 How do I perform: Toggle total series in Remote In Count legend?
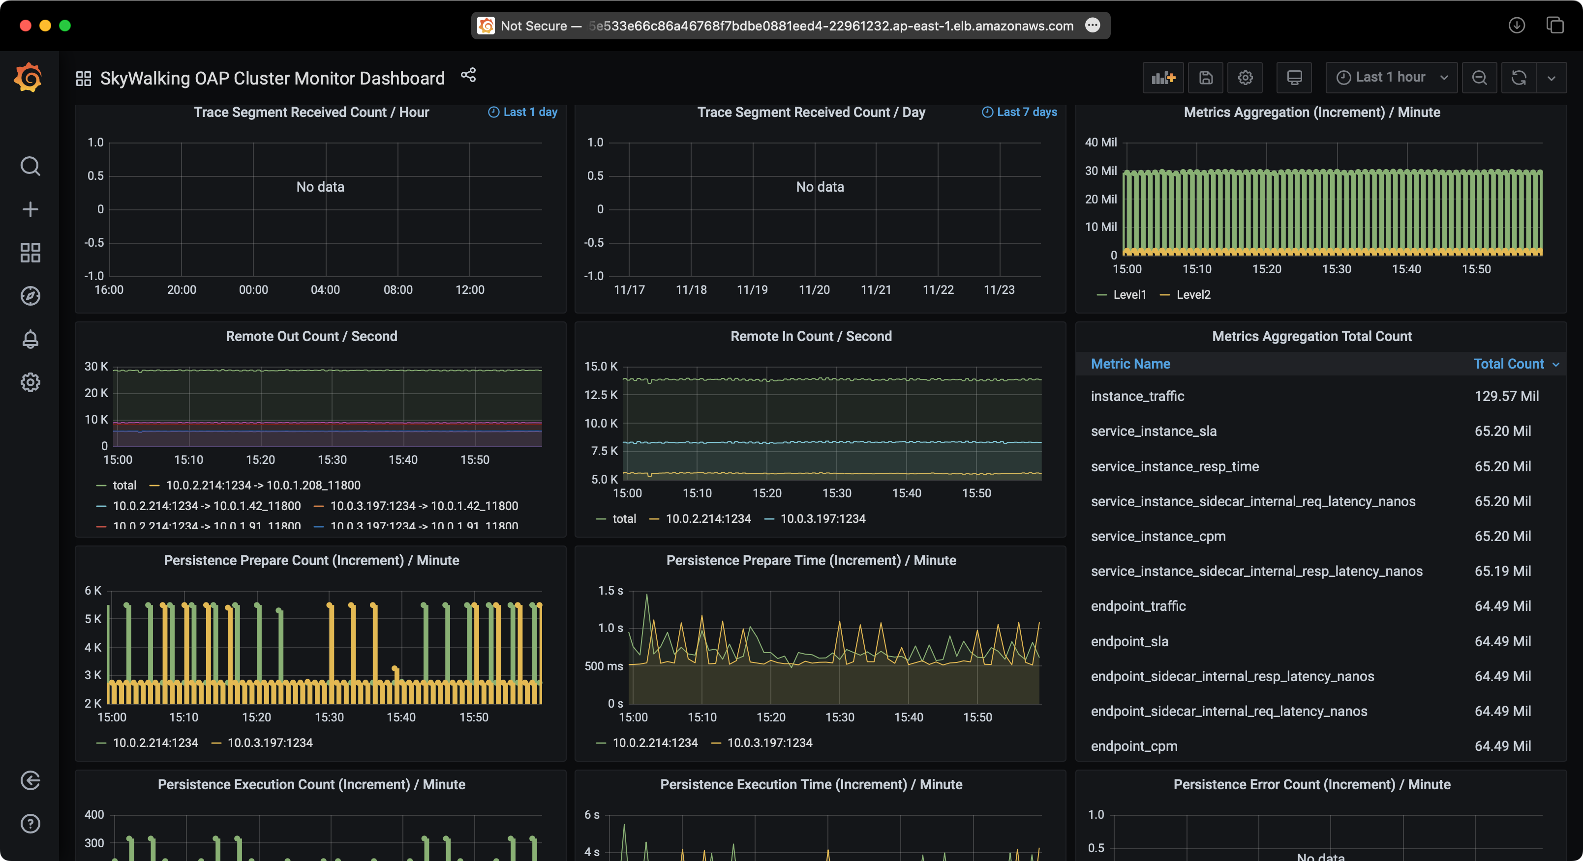click(624, 519)
